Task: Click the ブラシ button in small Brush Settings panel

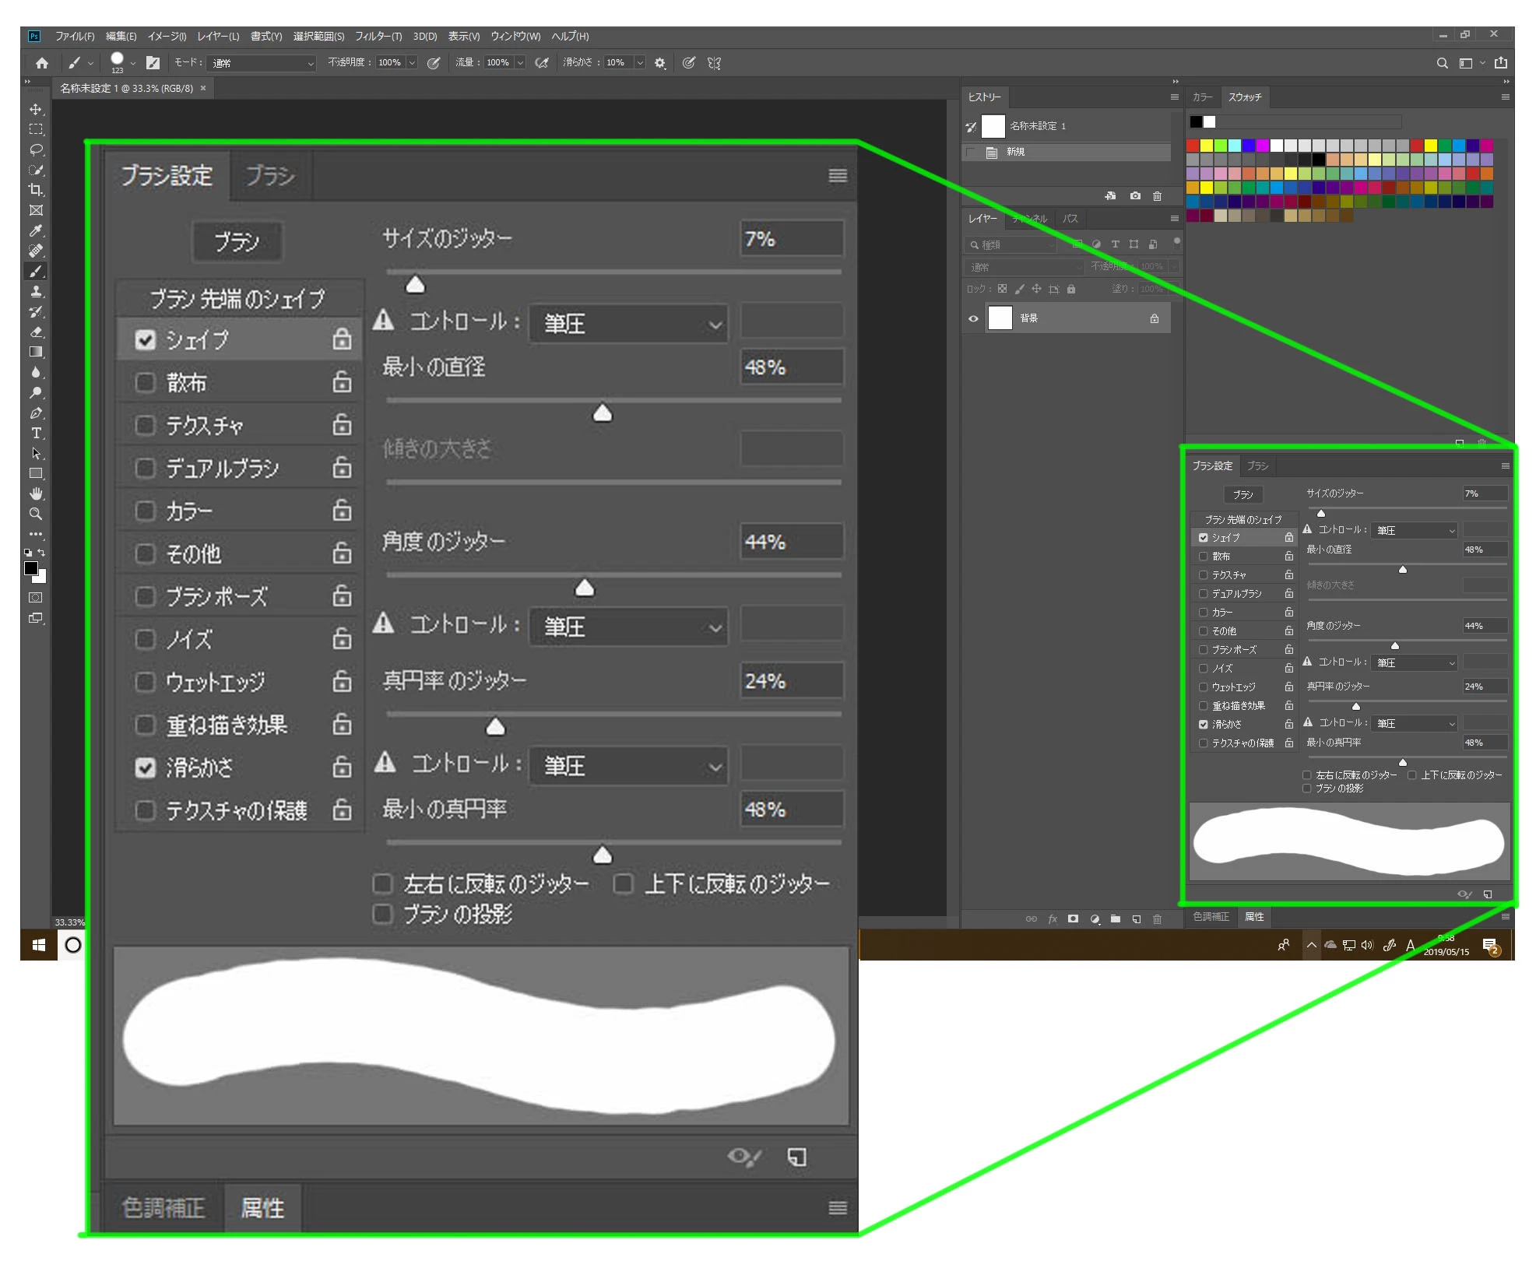Action: (x=1243, y=495)
